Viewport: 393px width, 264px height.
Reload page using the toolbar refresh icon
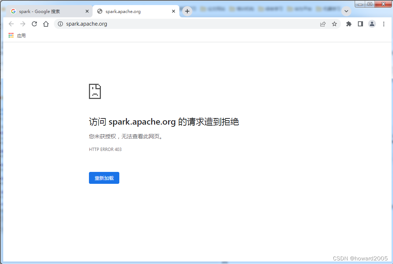[x=34, y=24]
